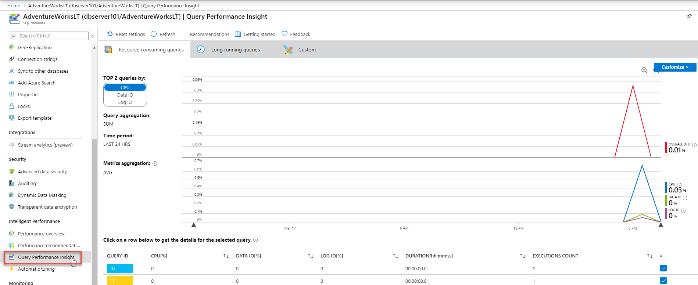Click the Auditing icon
The width and height of the screenshot is (698, 285).
pyautogui.click(x=12, y=183)
